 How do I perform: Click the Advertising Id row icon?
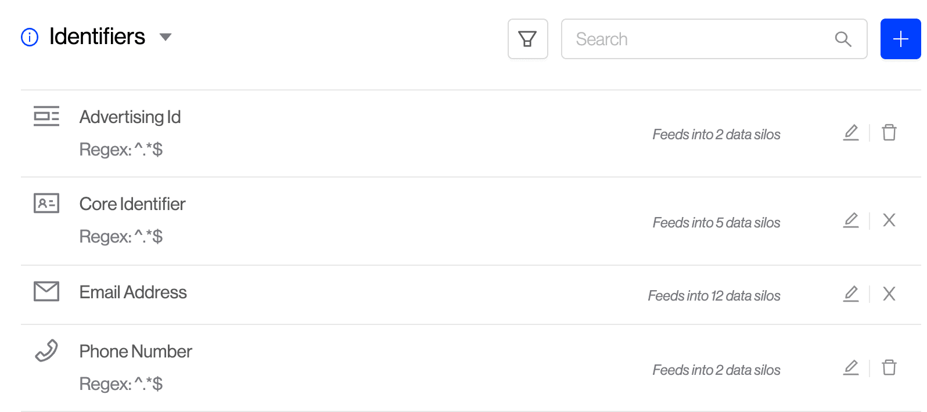click(x=46, y=116)
